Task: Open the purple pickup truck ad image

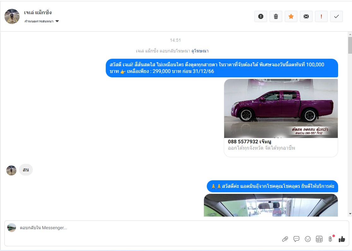Action: (x=281, y=108)
